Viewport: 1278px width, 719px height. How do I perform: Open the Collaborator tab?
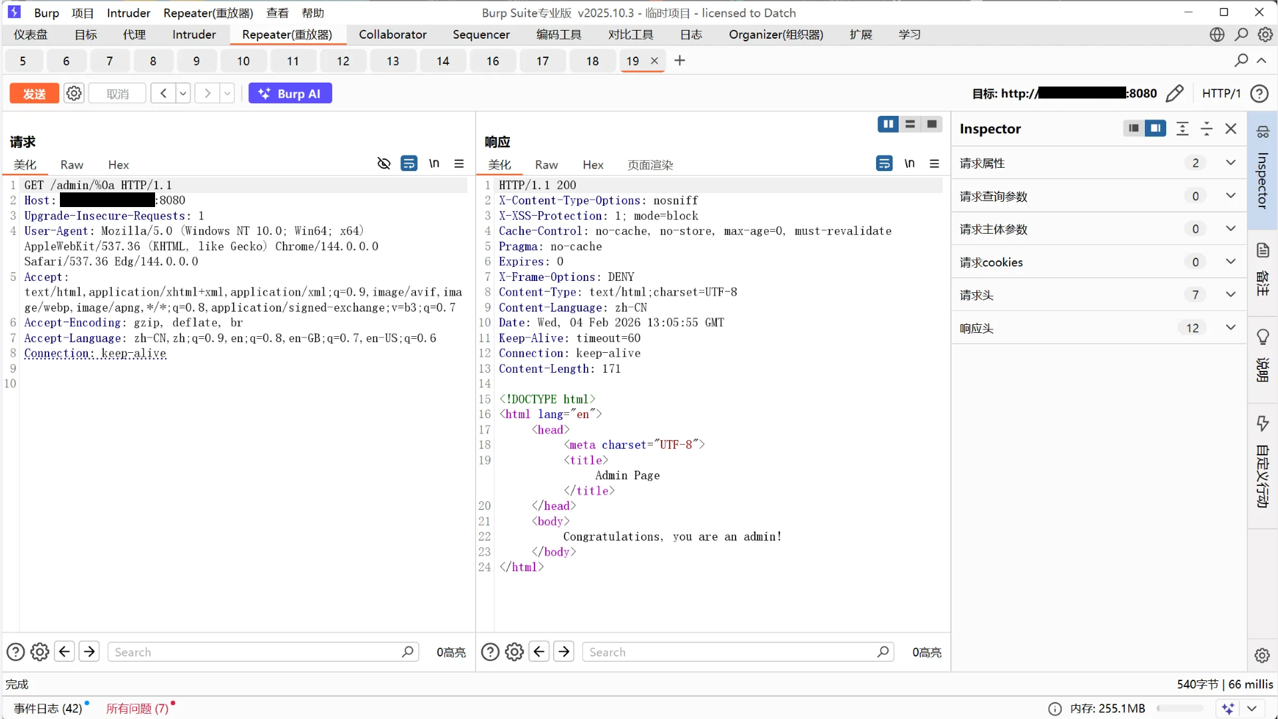(393, 35)
